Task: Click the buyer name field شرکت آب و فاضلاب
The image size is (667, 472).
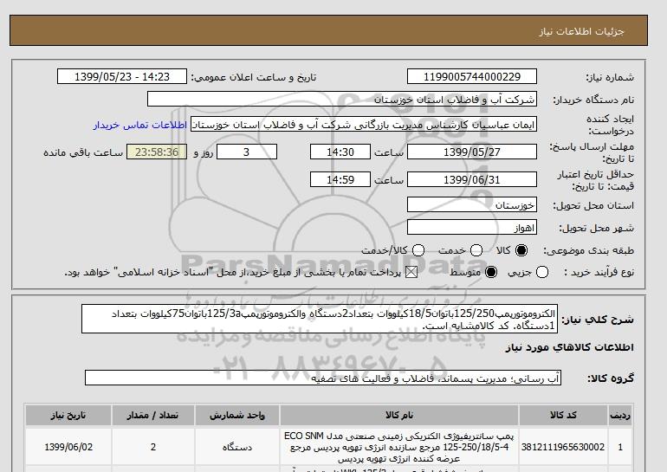Action: point(342,99)
